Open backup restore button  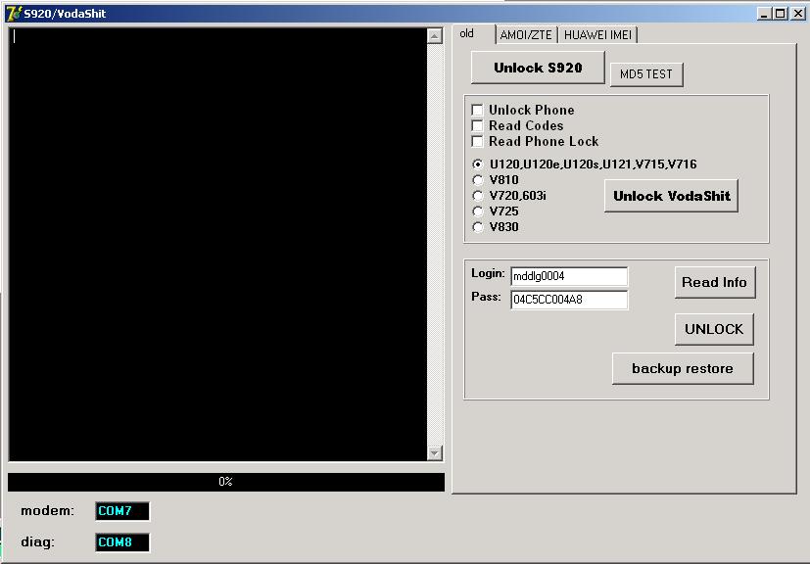683,369
